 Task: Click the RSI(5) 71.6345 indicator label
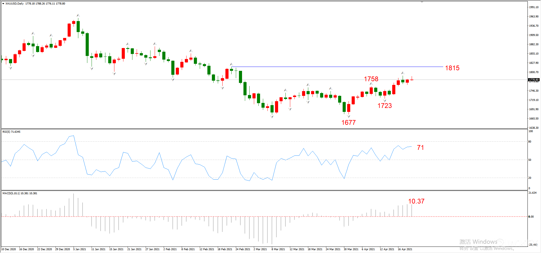tap(11, 132)
